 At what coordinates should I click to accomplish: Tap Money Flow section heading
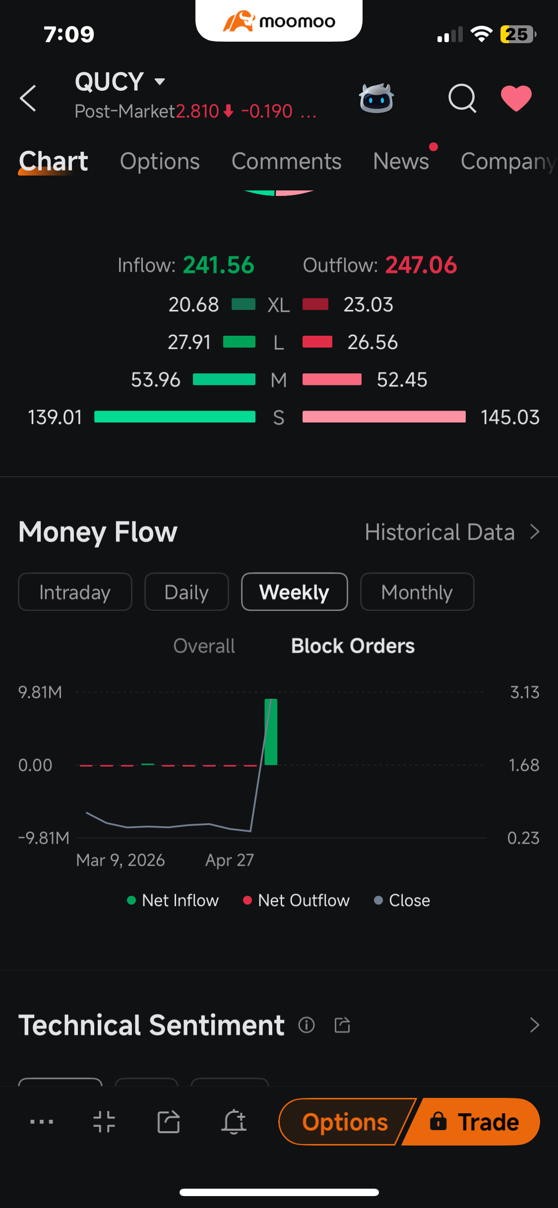click(x=98, y=532)
